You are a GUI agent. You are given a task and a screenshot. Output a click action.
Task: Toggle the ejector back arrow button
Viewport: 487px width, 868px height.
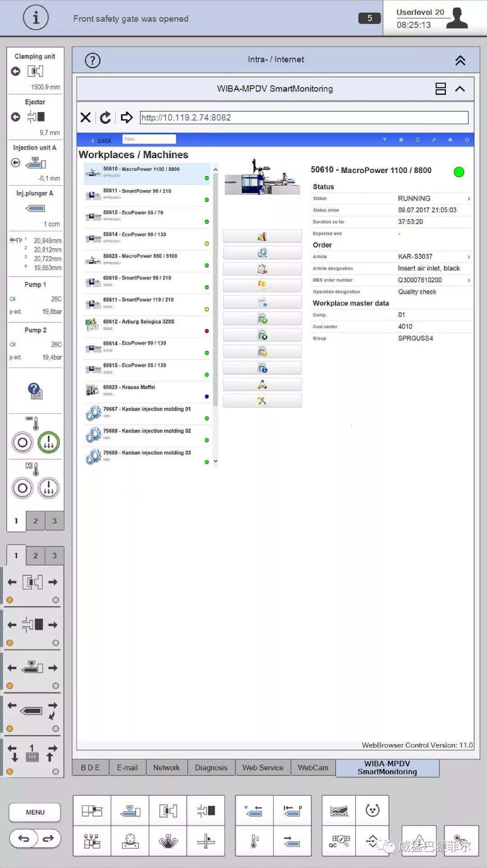16,117
